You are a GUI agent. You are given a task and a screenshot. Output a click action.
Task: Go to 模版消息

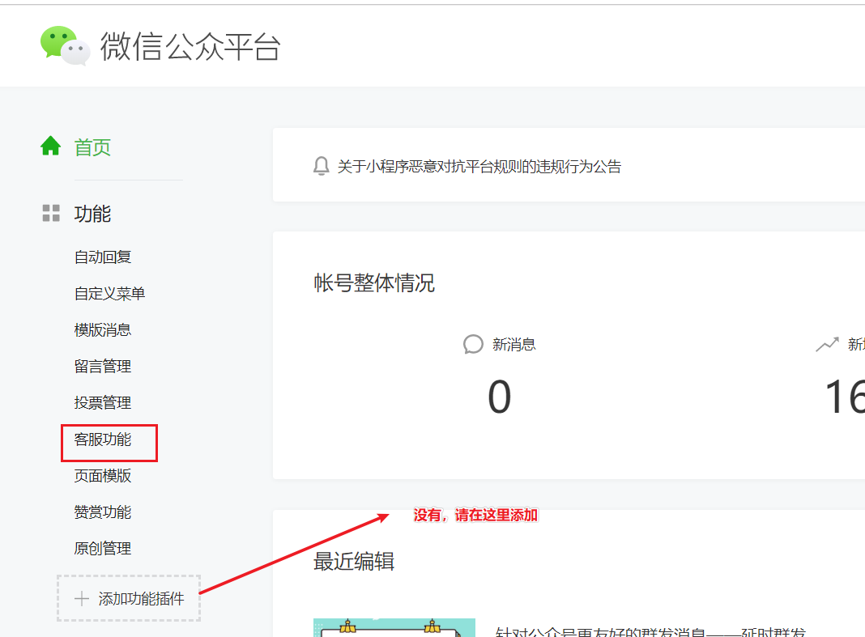103,329
